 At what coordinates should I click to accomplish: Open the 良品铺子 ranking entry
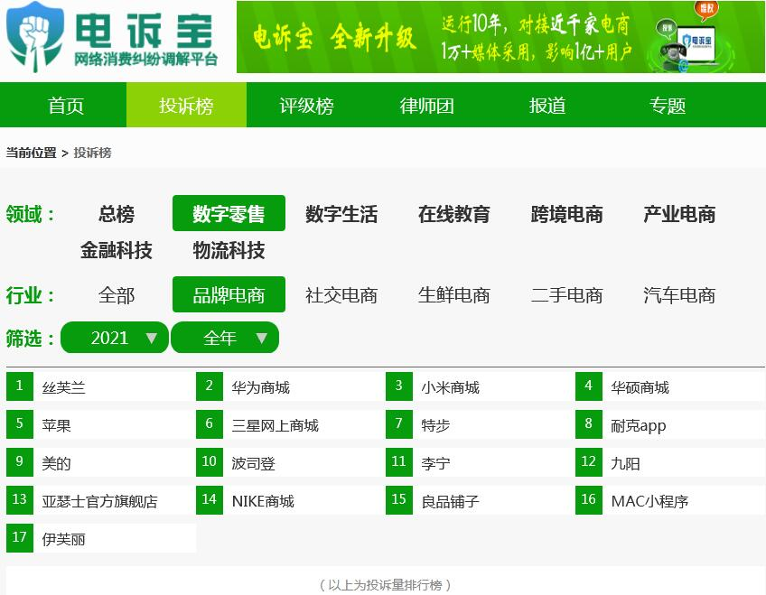tap(481, 500)
